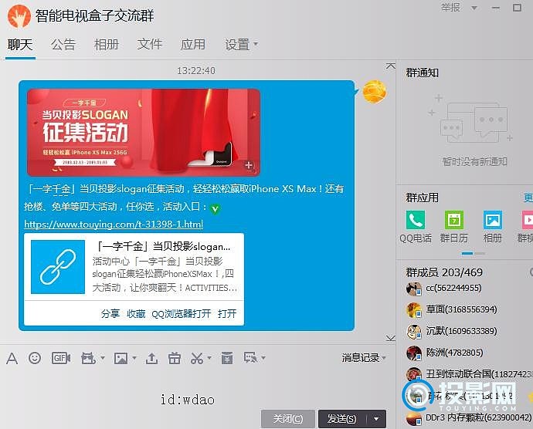Click 收藏 on the link card
Viewport: 533px width, 429px height.
[136, 313]
